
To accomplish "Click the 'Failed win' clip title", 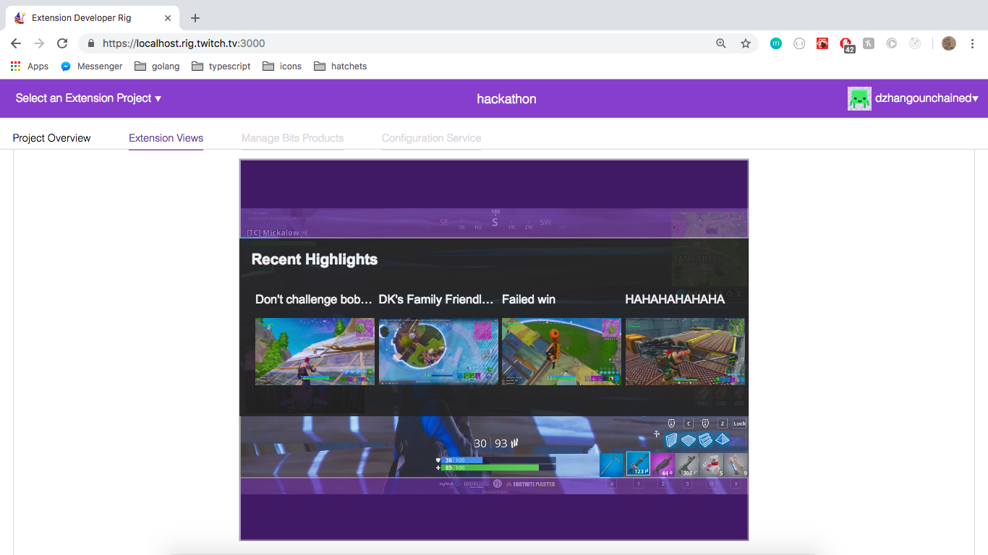I will [529, 299].
